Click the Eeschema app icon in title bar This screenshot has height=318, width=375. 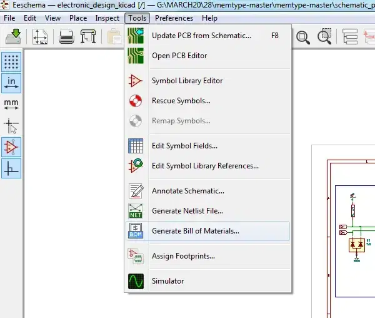click(x=4, y=5)
